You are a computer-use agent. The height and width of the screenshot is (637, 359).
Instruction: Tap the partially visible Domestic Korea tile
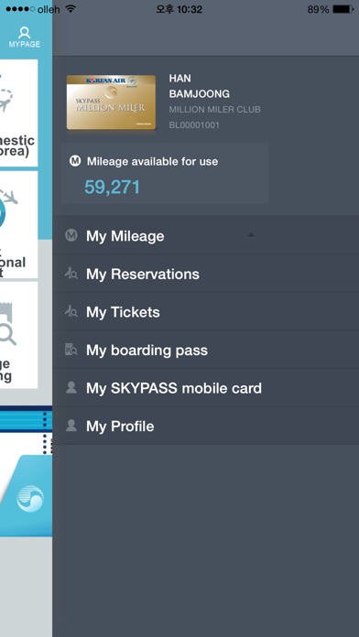click(x=18, y=113)
